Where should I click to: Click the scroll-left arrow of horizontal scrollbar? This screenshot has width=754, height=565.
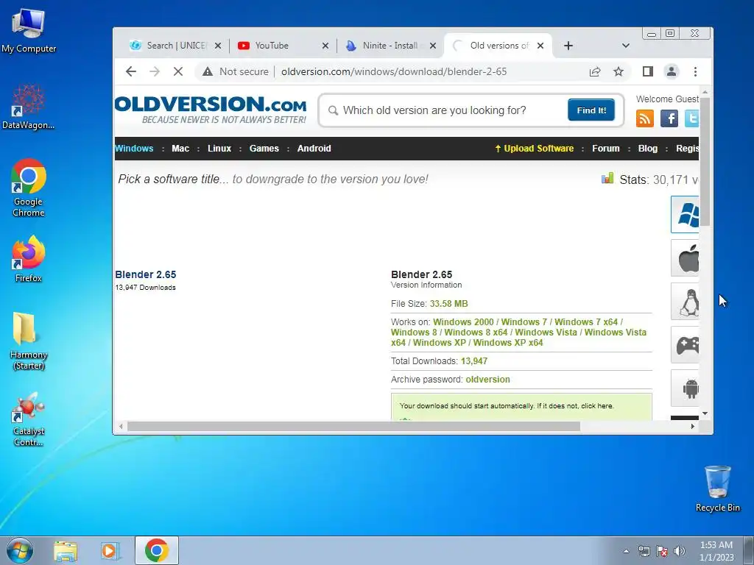click(121, 426)
